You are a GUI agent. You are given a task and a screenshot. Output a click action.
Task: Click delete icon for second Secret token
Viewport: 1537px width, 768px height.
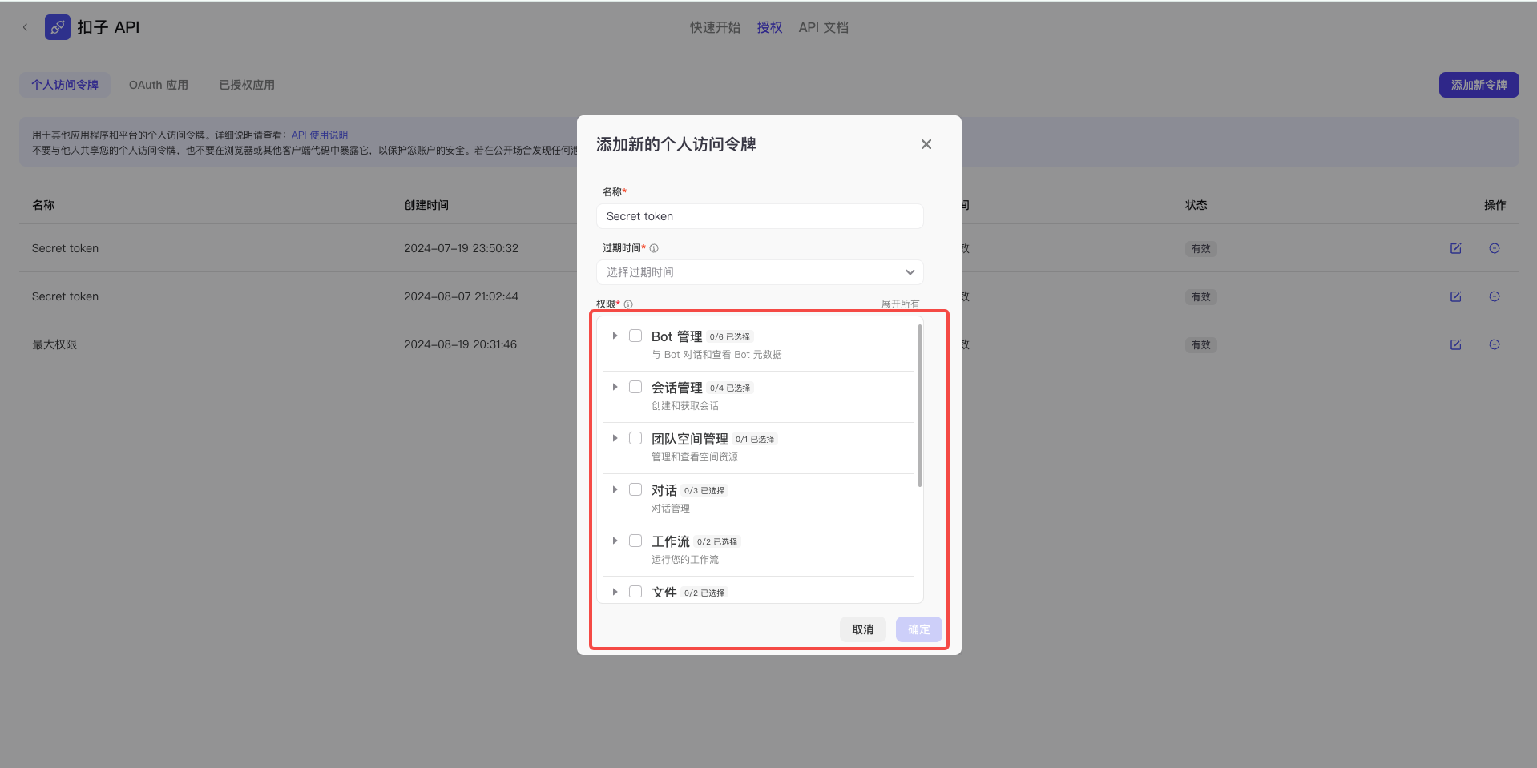click(1494, 296)
